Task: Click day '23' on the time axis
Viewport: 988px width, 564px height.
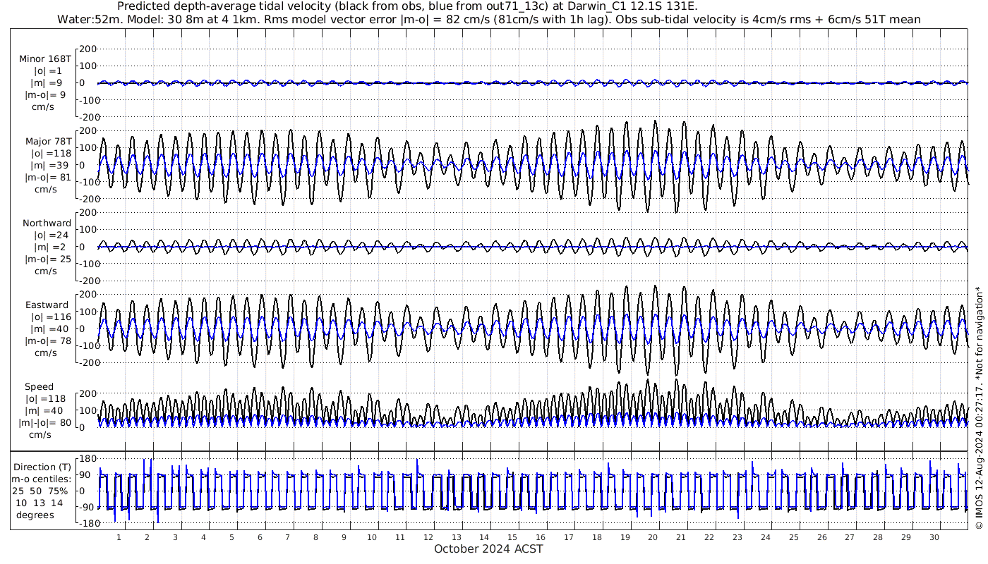Action: coord(737,537)
